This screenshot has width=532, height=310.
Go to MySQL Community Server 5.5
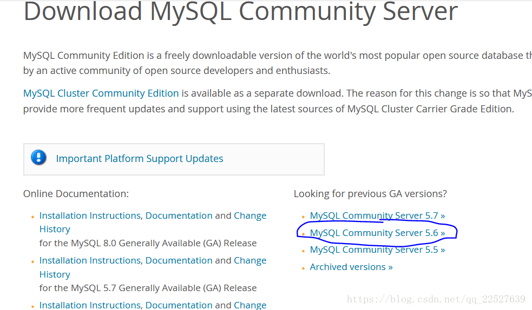coord(377,250)
